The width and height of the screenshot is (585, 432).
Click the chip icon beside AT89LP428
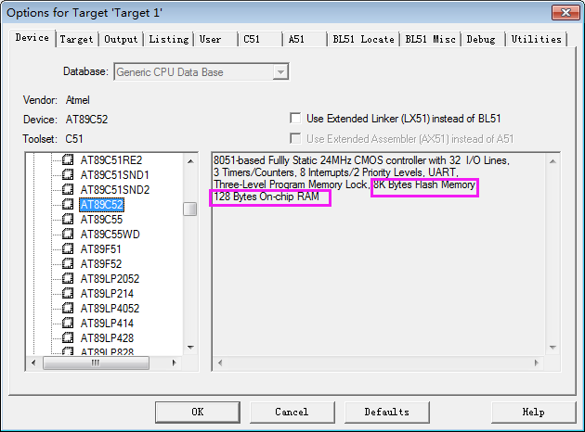pos(68,337)
